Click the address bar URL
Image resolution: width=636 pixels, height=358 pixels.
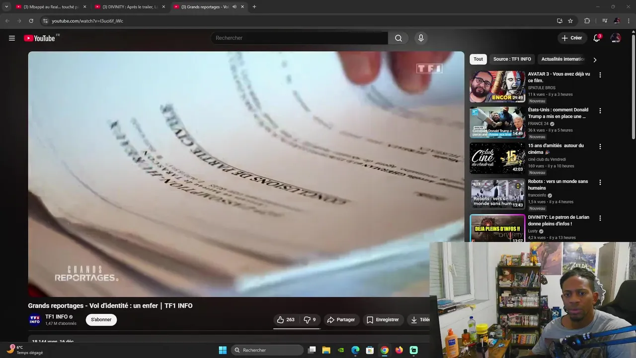(87, 21)
